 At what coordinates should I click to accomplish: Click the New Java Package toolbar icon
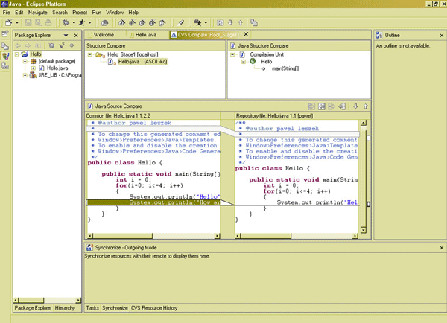(x=132, y=23)
